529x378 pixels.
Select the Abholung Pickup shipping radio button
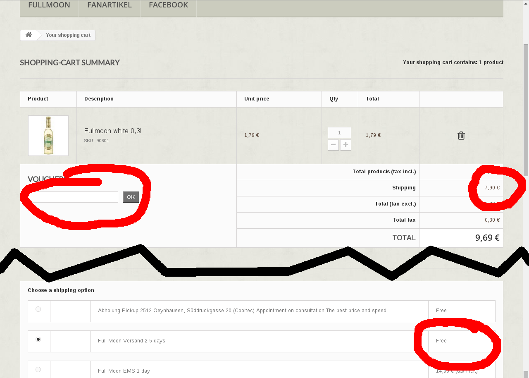(38, 309)
